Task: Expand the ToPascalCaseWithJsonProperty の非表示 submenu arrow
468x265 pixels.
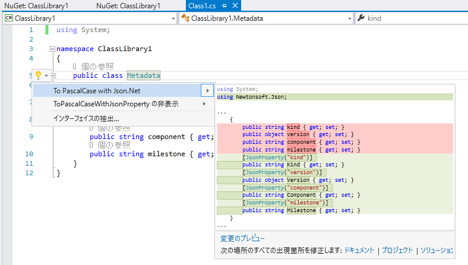Action: (204, 104)
